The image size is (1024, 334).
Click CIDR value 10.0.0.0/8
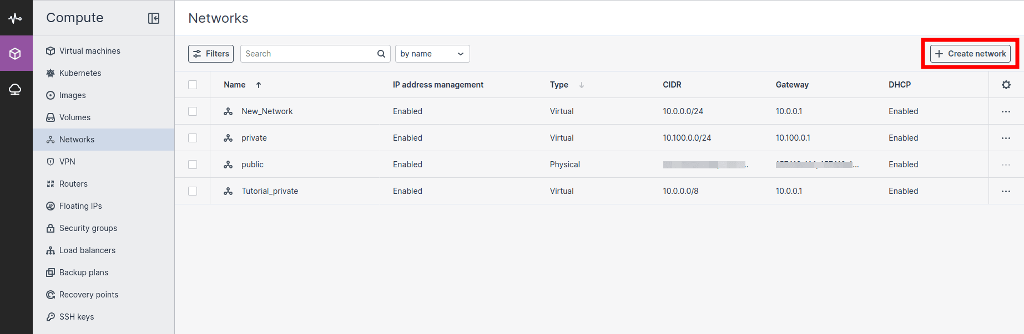(x=680, y=191)
